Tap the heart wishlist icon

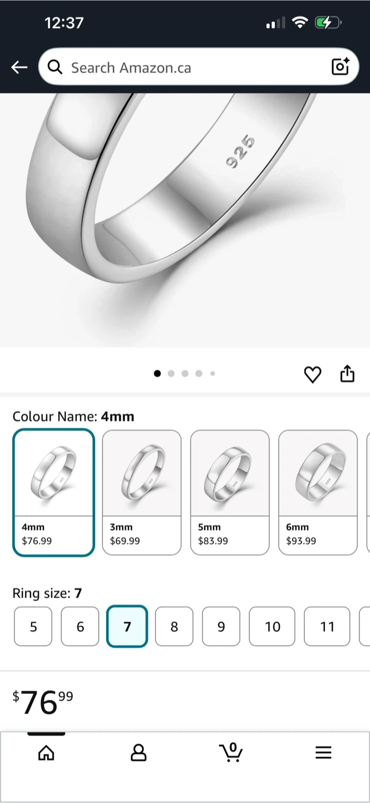pos(313,374)
